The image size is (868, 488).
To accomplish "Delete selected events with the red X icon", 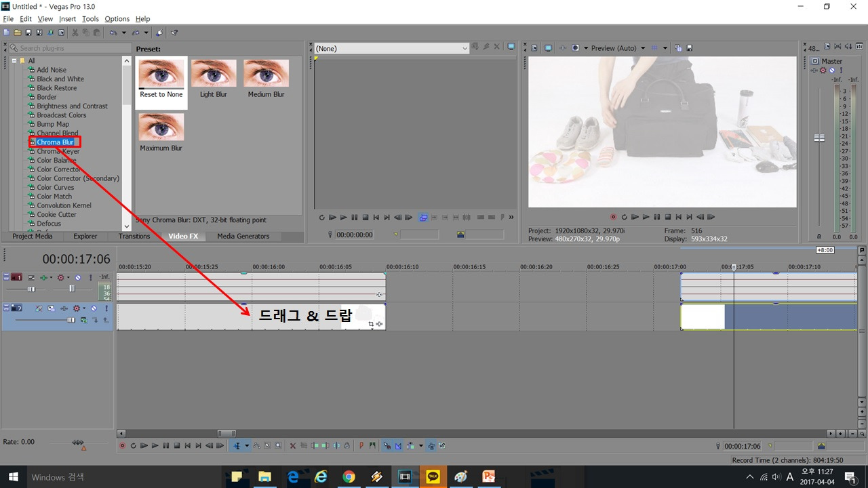I will coord(293,445).
